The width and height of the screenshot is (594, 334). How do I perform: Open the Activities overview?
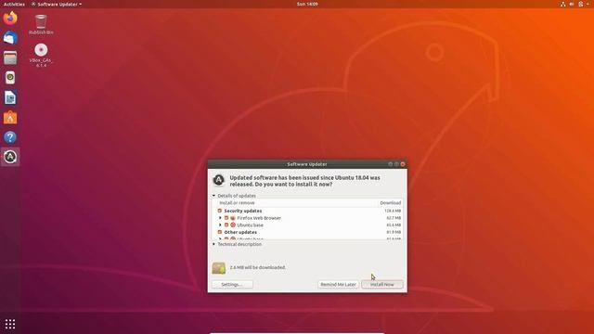pos(14,4)
